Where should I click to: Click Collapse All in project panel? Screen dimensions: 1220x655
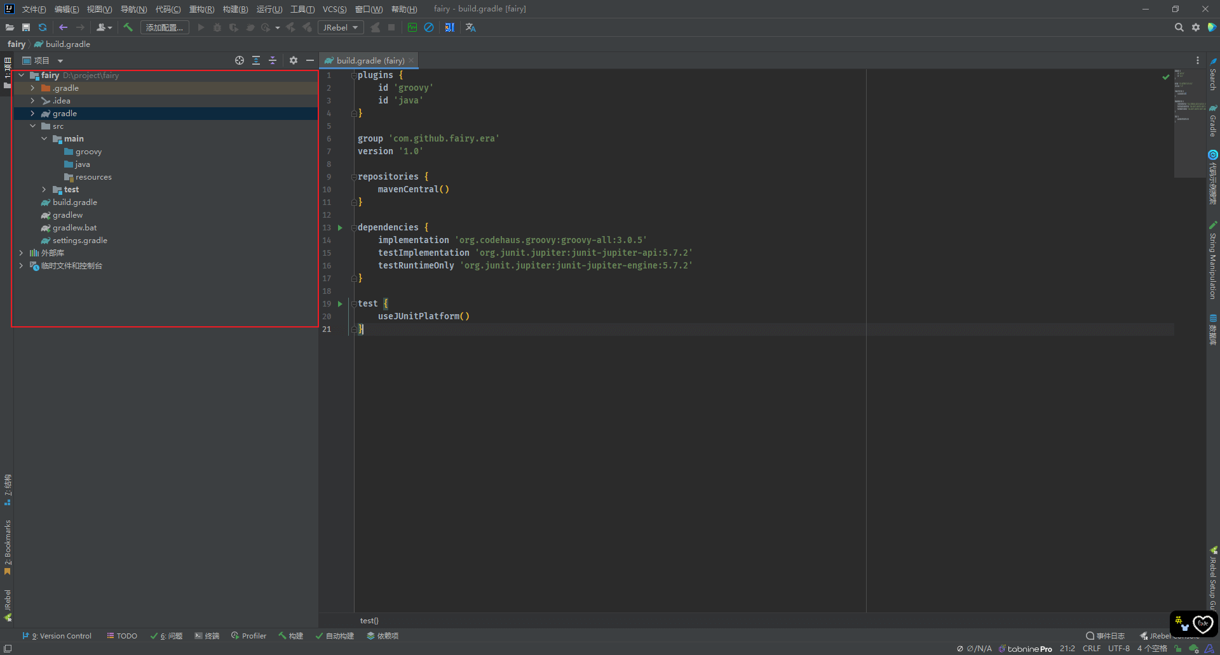coord(273,60)
